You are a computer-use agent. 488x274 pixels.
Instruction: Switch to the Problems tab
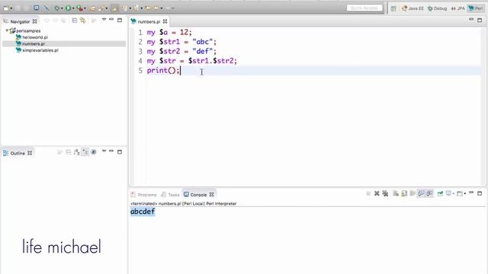[144, 195]
